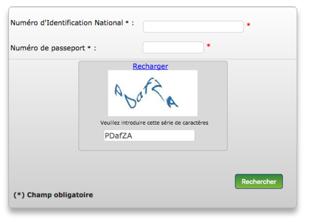The width and height of the screenshot is (311, 219).
Task: Click the "(*) Champ obligatoire" note
Action: coord(53,195)
